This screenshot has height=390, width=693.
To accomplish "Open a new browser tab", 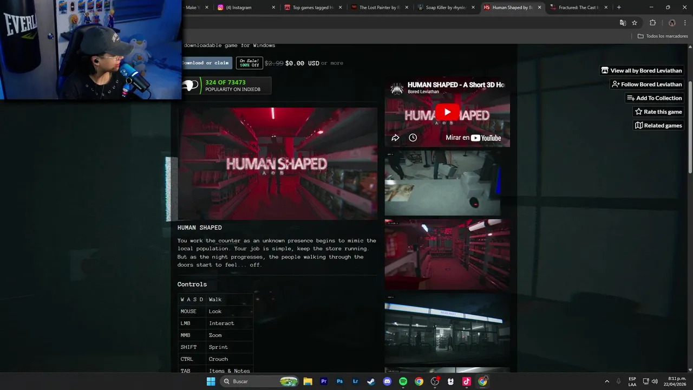I will (x=619, y=8).
